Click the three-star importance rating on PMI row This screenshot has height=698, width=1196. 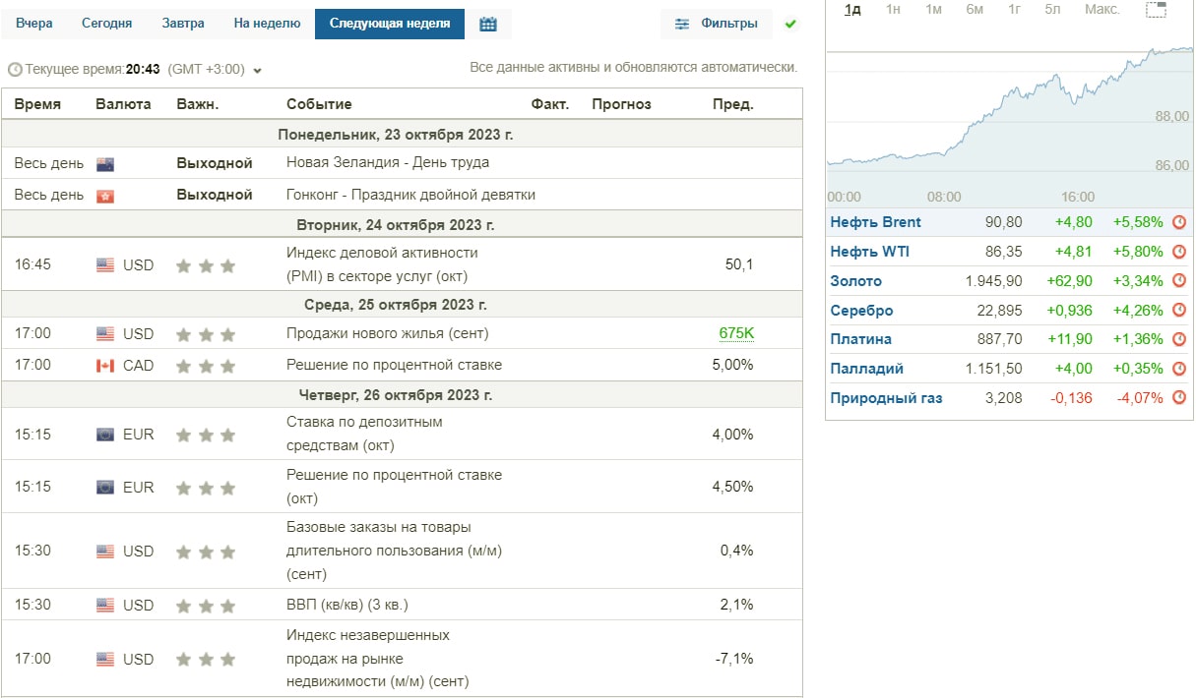pyautogui.click(x=206, y=264)
